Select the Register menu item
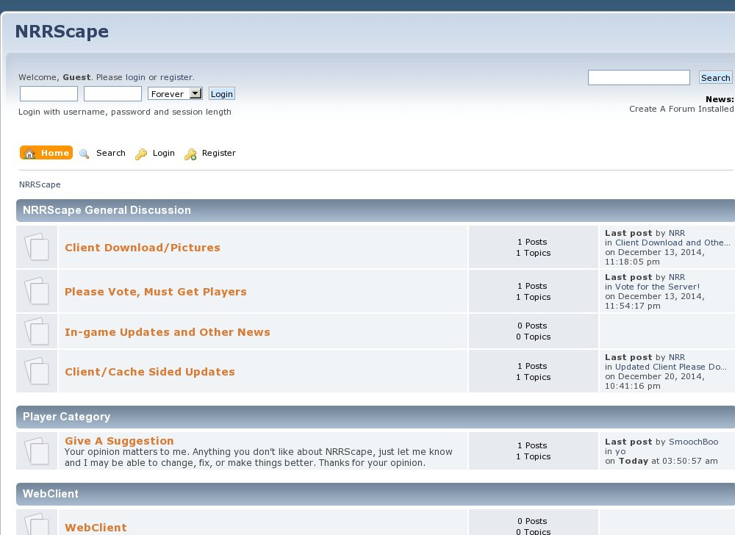The image size is (735, 535). 218,154
